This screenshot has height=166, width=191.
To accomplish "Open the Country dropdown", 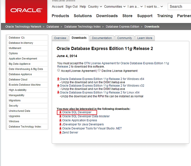I will (95, 7).
